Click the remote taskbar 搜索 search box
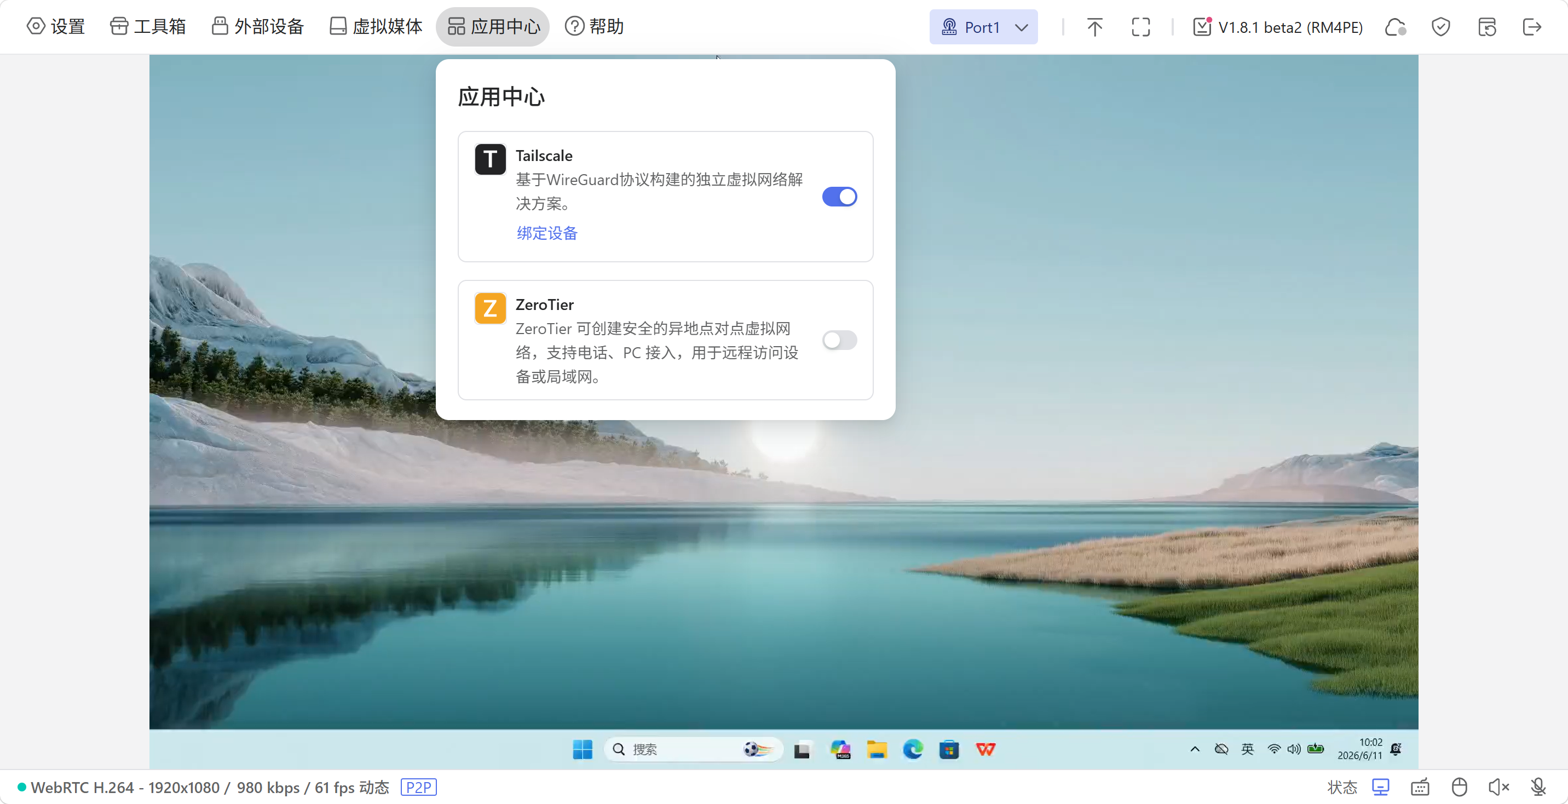The height and width of the screenshot is (804, 1568). [693, 749]
